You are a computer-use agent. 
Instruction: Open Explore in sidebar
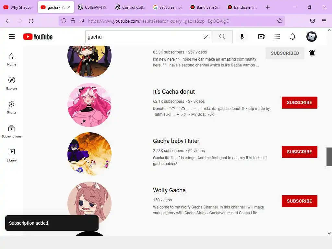[x=12, y=83]
